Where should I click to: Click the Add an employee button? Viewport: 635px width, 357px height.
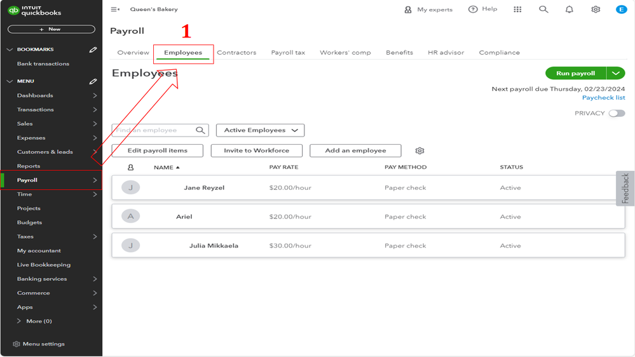pyautogui.click(x=355, y=151)
